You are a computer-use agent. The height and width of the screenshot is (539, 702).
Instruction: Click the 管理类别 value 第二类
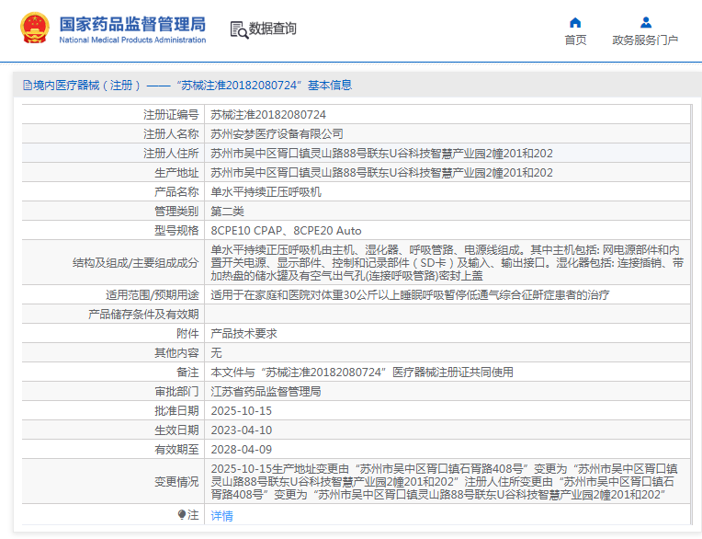point(228,212)
